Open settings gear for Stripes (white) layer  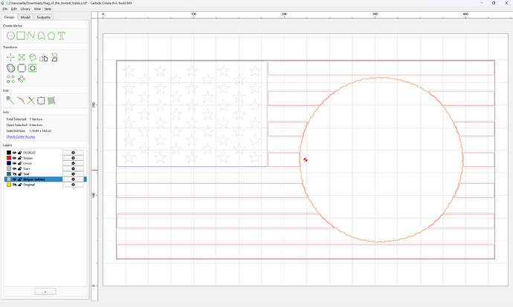(73, 179)
